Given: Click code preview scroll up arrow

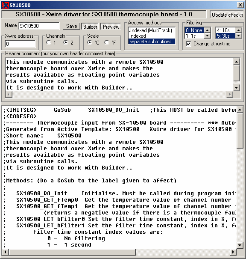Looking at the screenshot, I should (x=240, y=110).
